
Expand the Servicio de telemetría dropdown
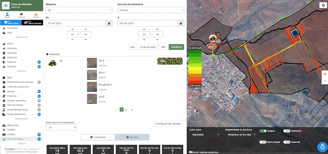point(151,10)
